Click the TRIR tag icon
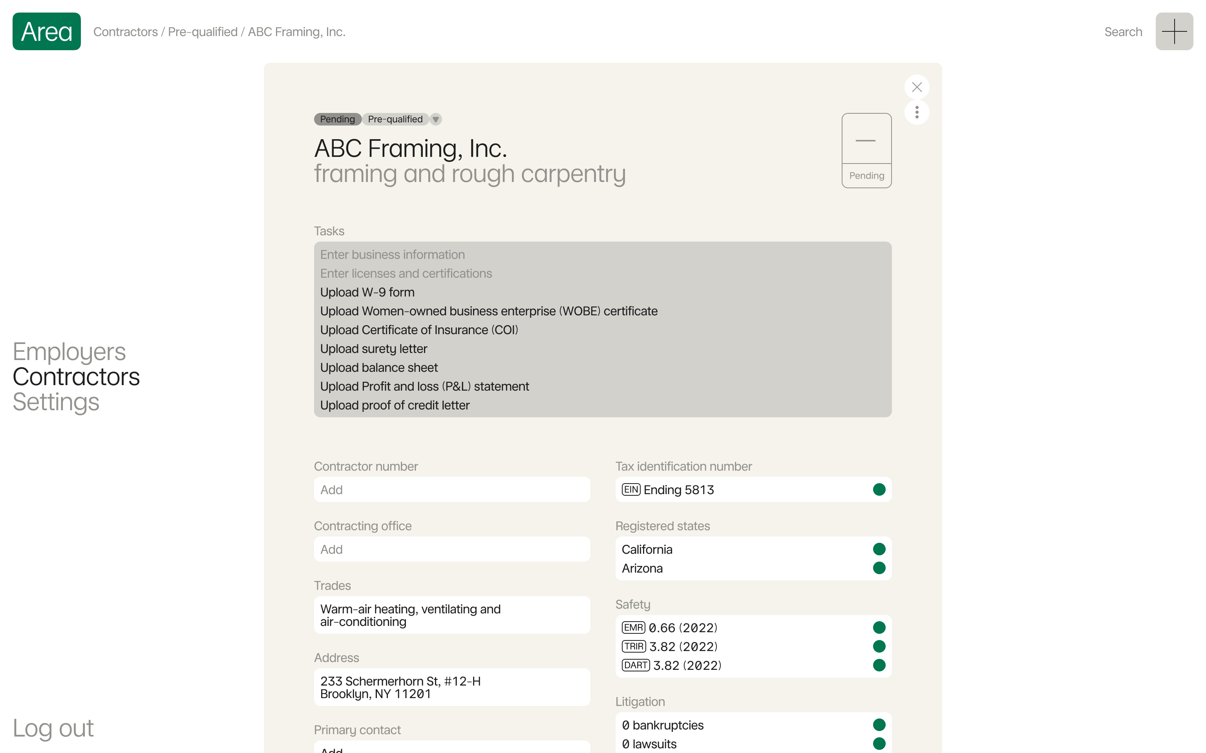Viewport: 1206px width, 753px height. [x=634, y=646]
